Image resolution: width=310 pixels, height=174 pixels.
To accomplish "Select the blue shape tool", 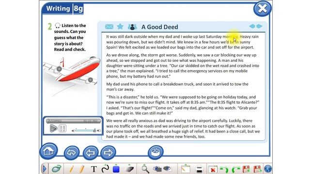I will (116, 169).
